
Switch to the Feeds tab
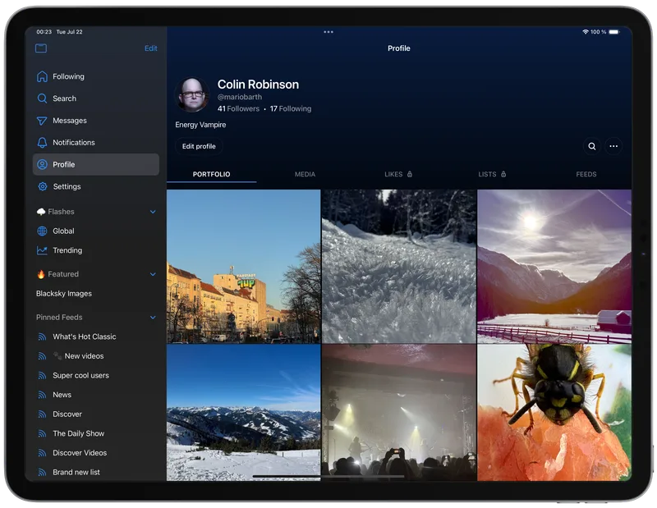586,174
